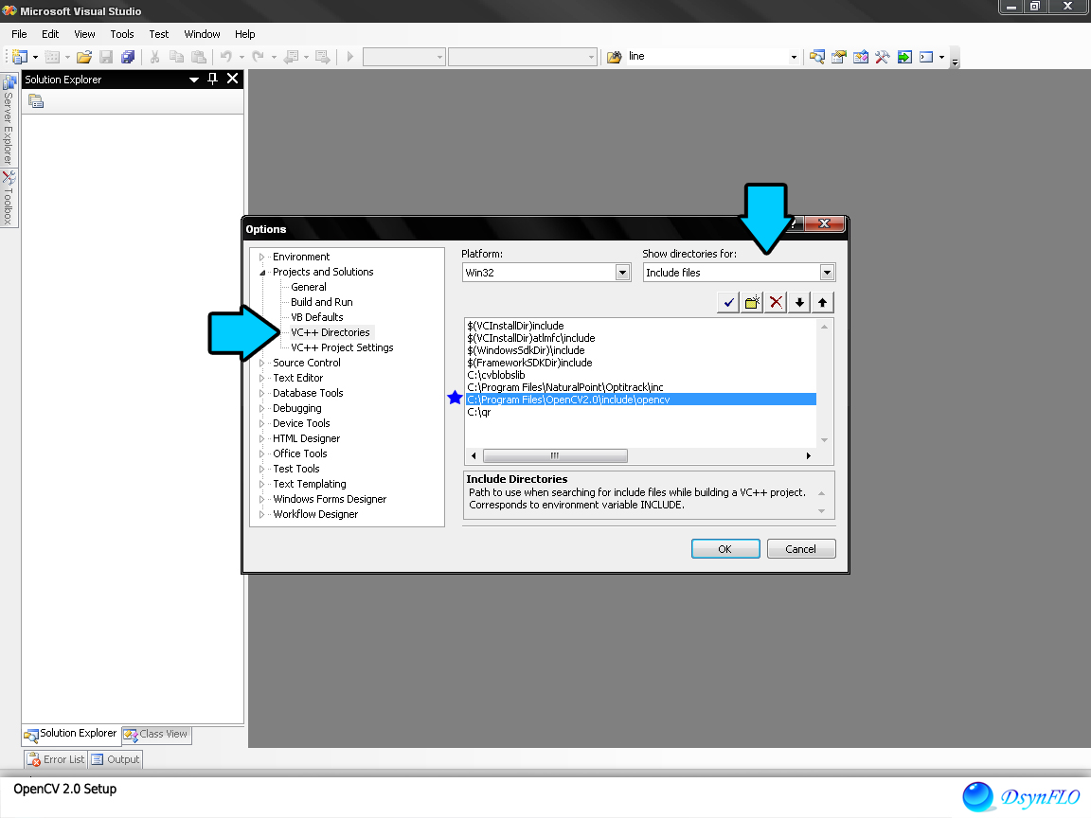Screen dimensions: 1091x818
Task: Open a file via the toolbar folder icon
Action: [x=83, y=56]
